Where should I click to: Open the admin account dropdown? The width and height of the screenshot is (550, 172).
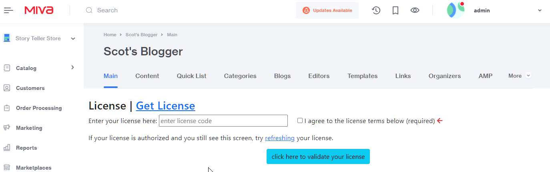[x=540, y=11]
